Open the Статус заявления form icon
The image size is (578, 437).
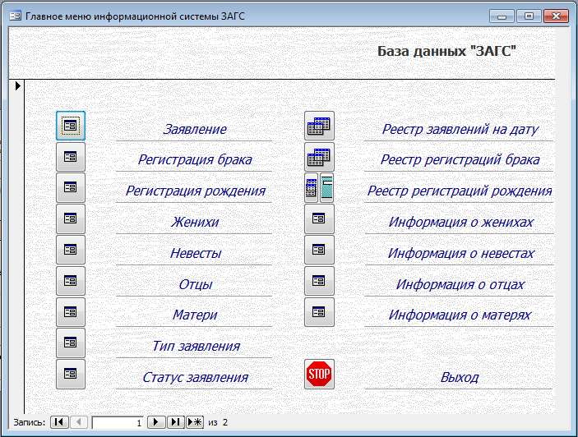pyautogui.click(x=71, y=374)
